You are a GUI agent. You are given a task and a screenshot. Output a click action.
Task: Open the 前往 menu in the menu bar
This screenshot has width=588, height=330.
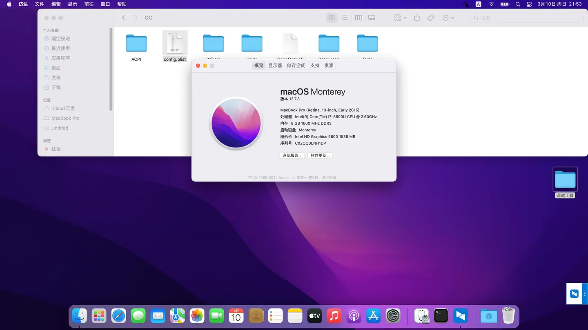(89, 4)
